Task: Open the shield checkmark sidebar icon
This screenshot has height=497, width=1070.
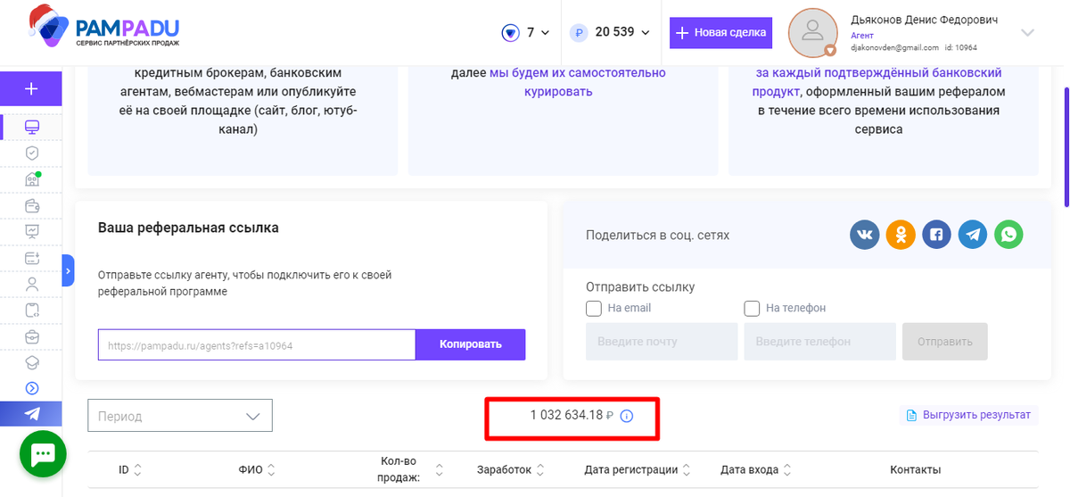Action: pyautogui.click(x=32, y=153)
